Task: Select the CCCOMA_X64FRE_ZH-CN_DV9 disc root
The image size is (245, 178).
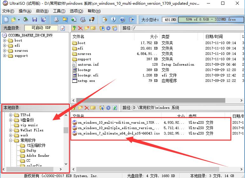Action: (x=30, y=35)
